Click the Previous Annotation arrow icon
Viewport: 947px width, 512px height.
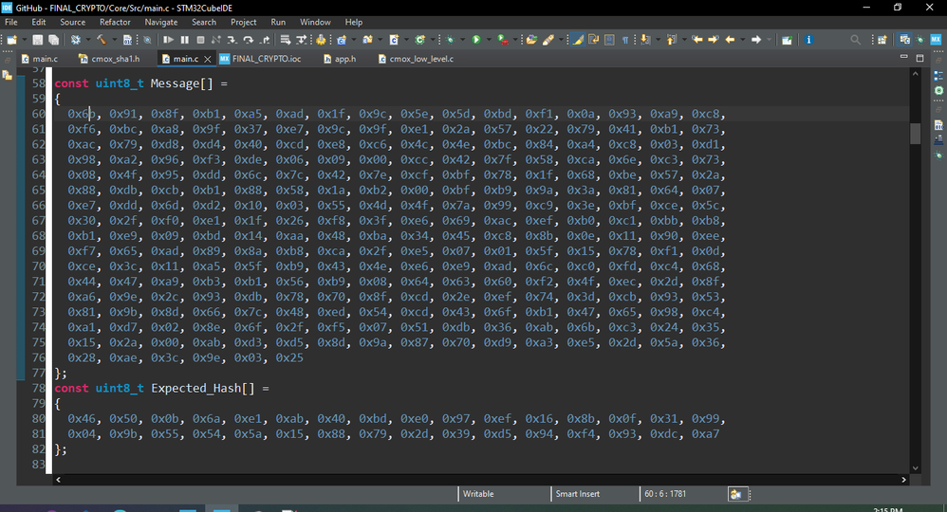[670, 39]
